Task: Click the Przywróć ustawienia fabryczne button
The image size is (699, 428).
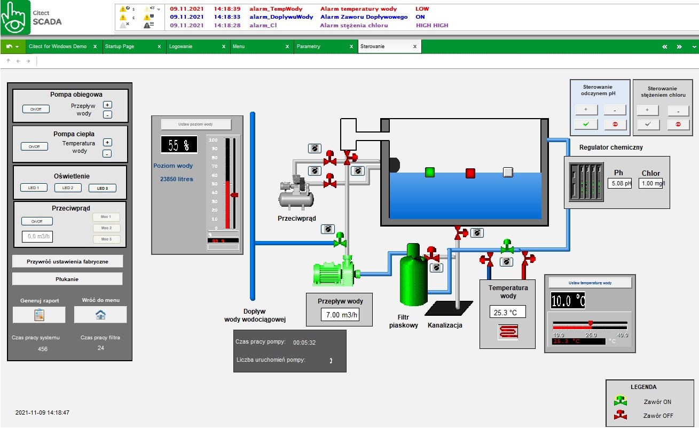Action: pos(67,261)
